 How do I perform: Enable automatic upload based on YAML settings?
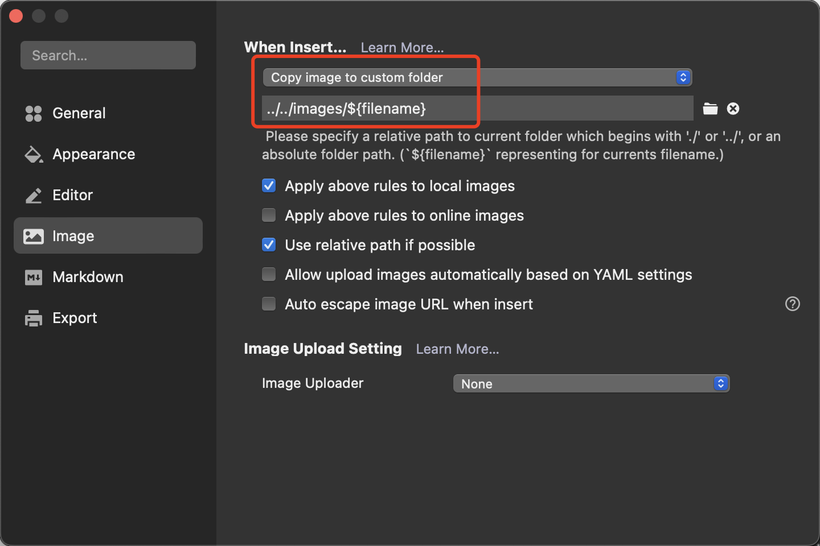pos(269,275)
